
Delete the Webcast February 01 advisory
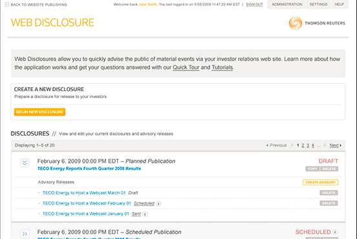coord(329,203)
